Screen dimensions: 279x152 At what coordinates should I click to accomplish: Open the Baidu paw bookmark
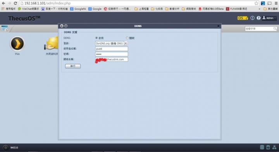(54, 9)
